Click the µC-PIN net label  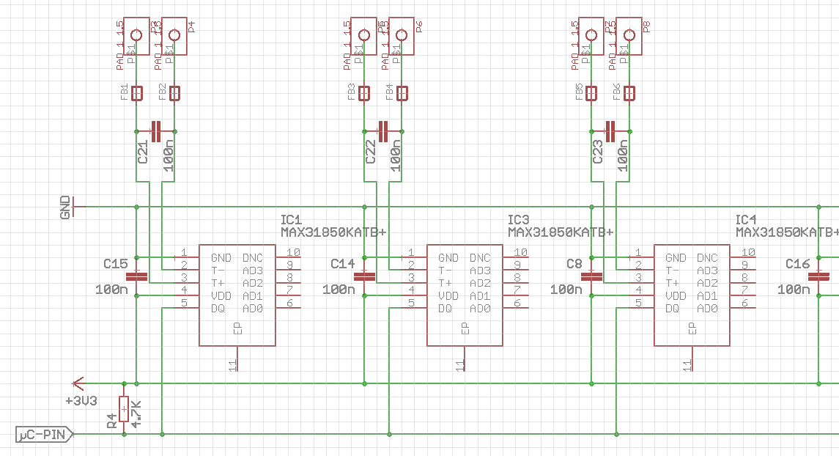click(x=44, y=434)
